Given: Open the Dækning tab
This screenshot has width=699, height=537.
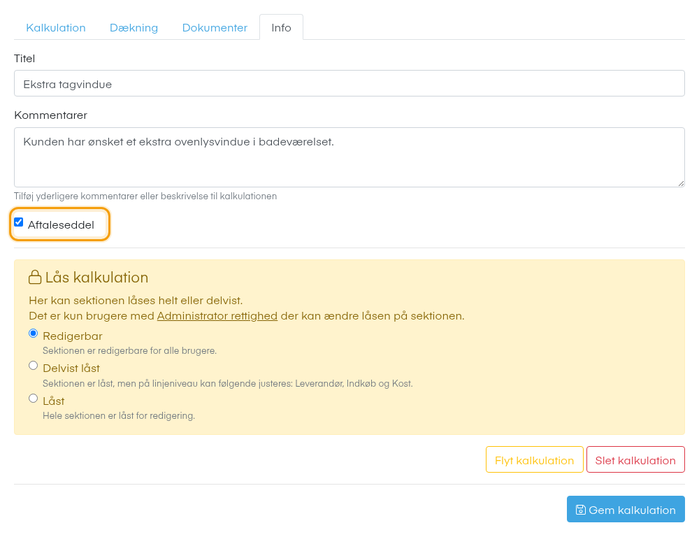Looking at the screenshot, I should (134, 28).
